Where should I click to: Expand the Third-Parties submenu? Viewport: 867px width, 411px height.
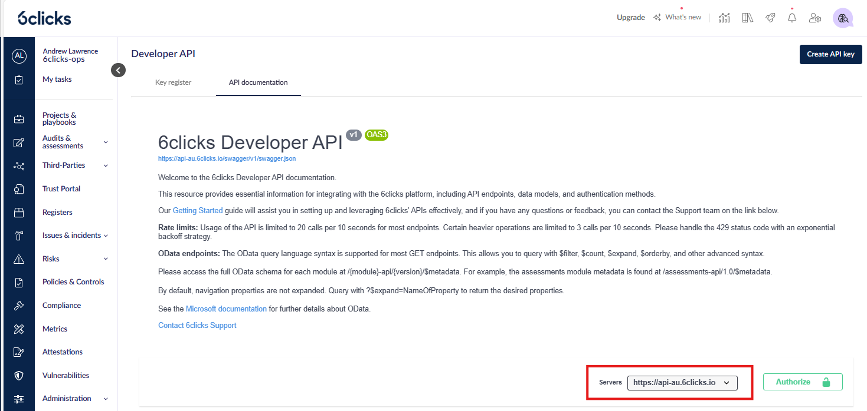click(x=106, y=165)
